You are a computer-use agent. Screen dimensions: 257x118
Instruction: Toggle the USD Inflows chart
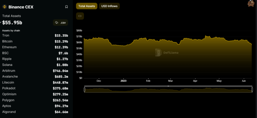[109, 6]
